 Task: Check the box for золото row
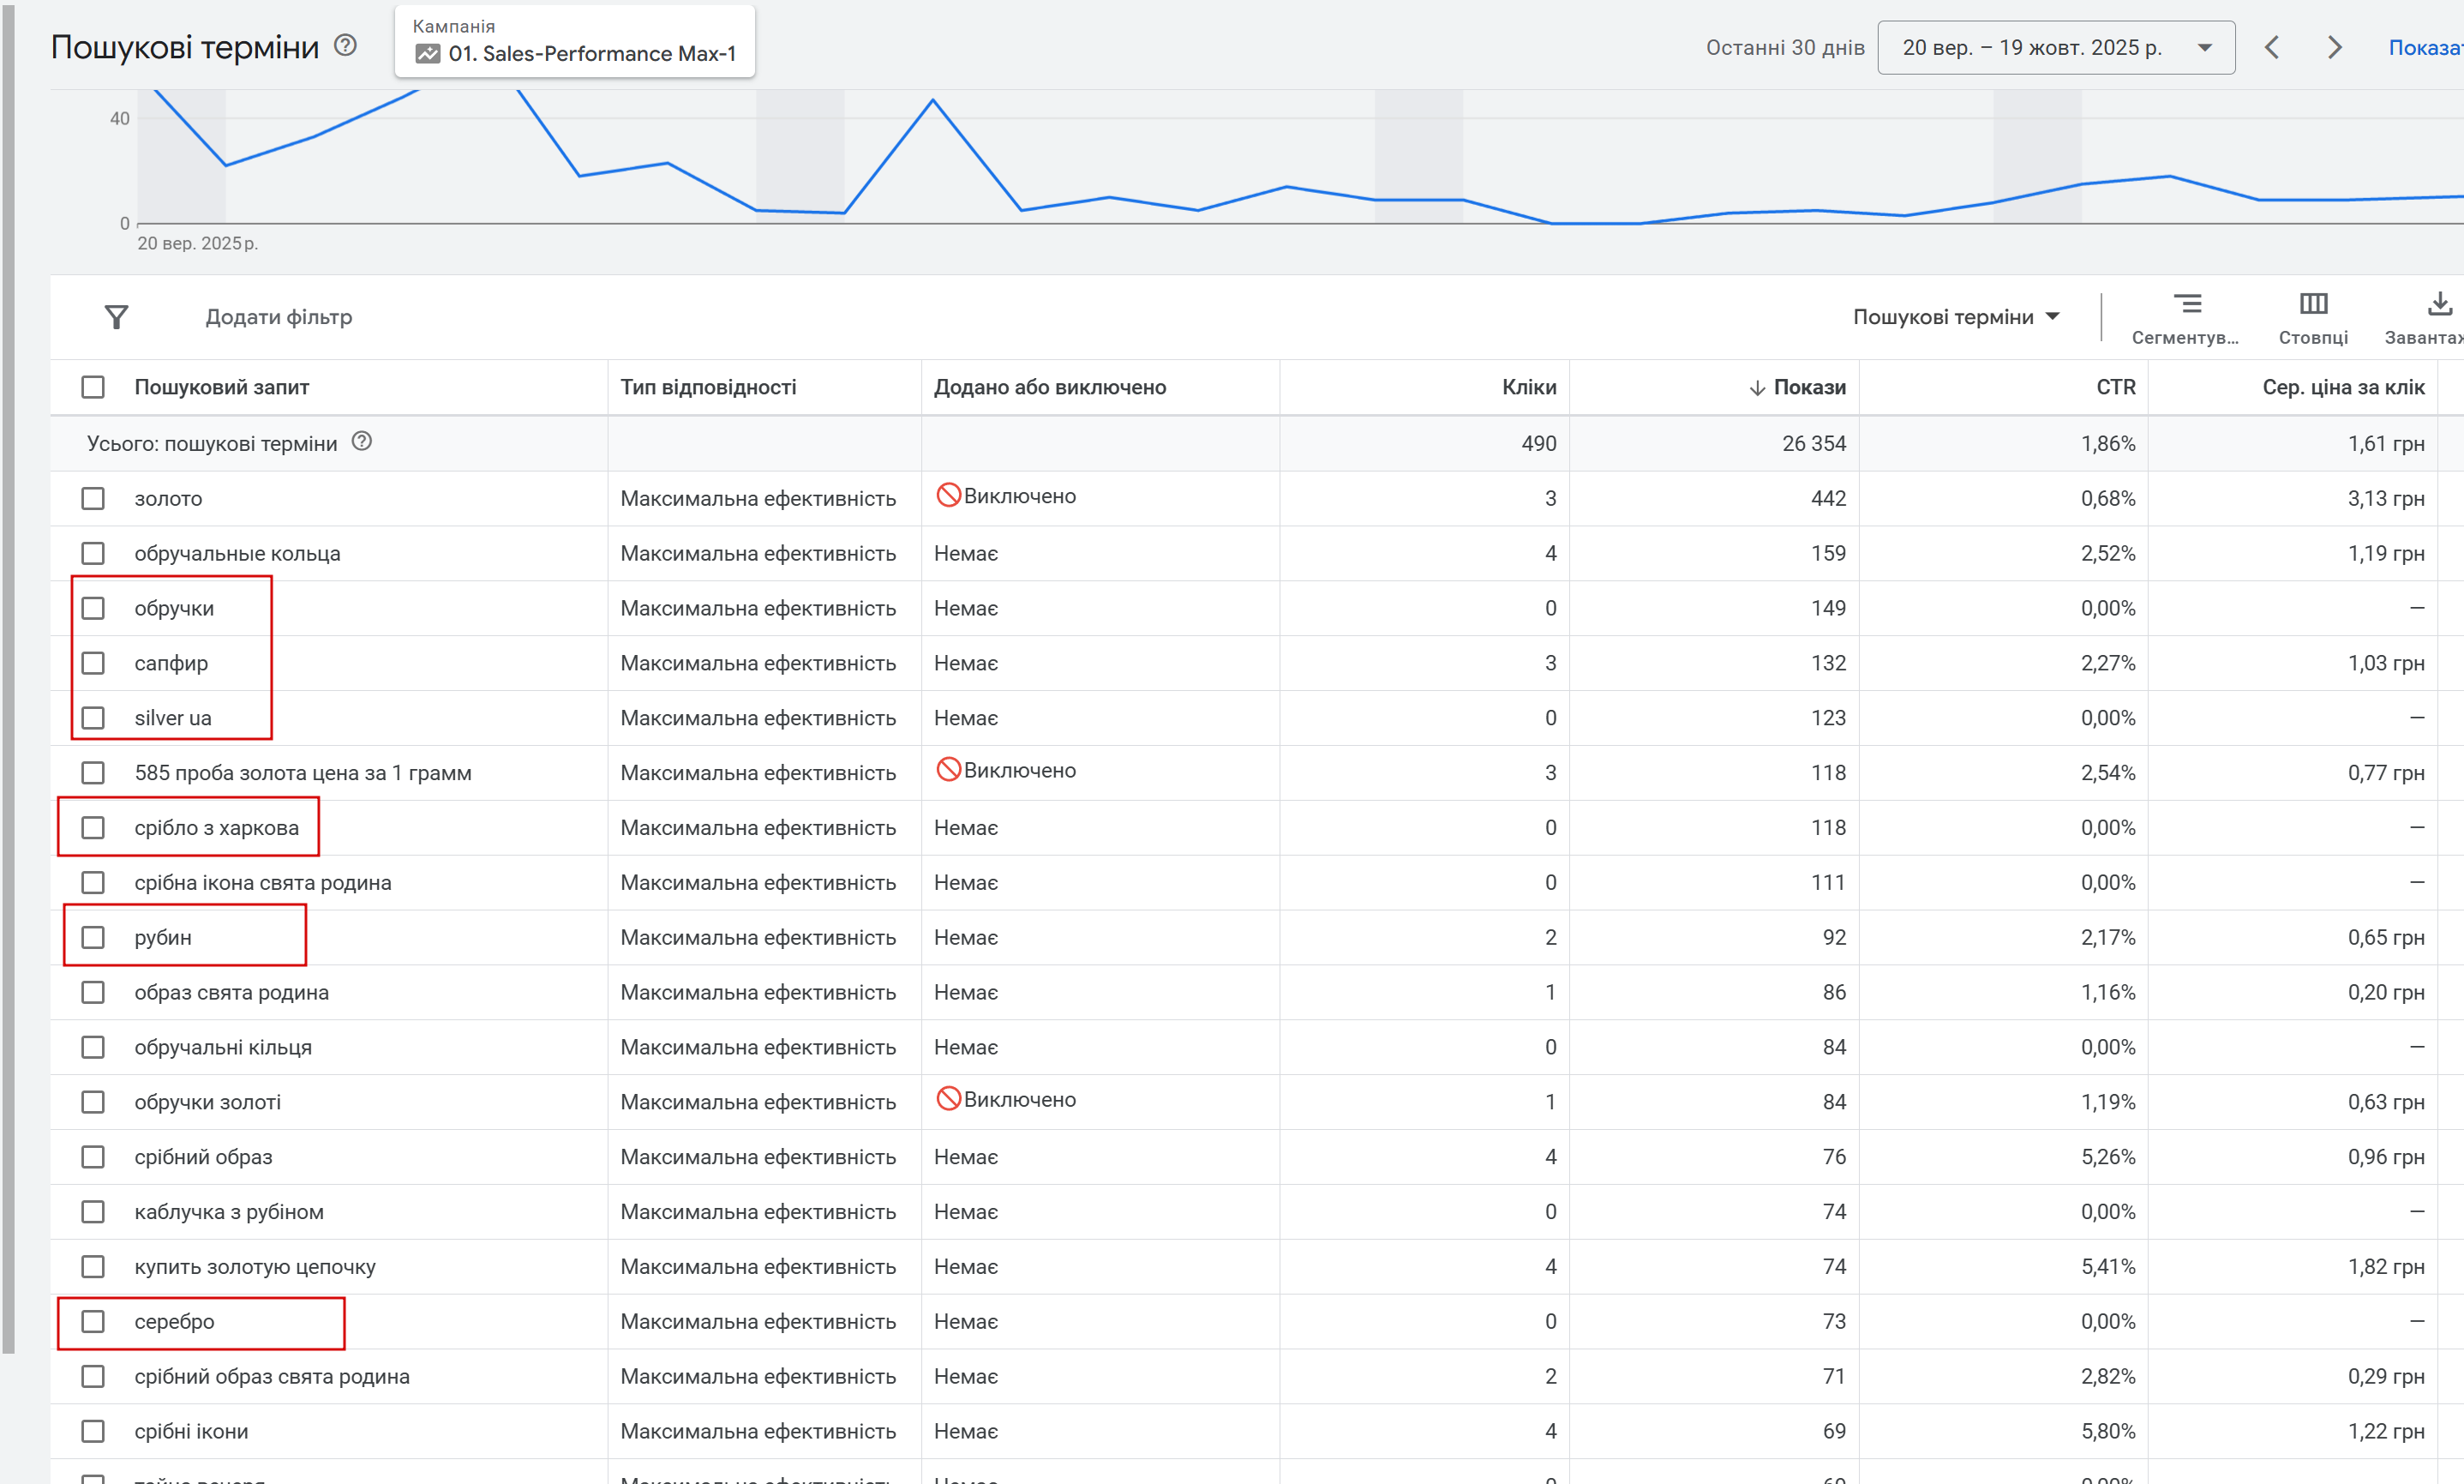93,498
